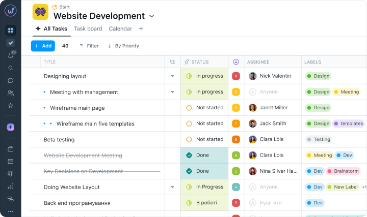The image size is (367, 217).
Task: Open chat bubble icon in sidebar
Action: pos(11,80)
